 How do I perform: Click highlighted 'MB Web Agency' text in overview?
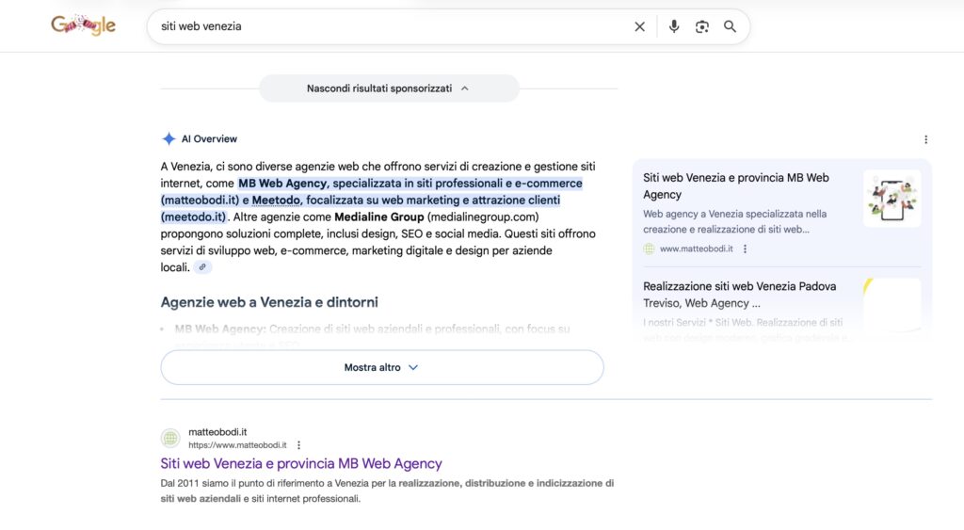click(x=282, y=184)
